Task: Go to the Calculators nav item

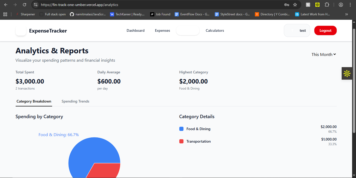Action: pos(215,30)
